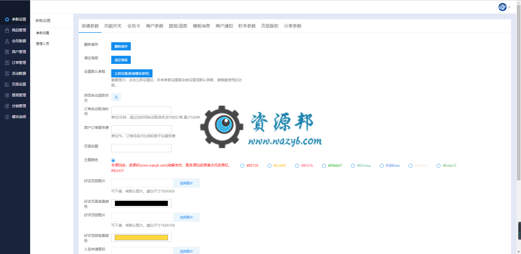Click the 删除缓存 button
Screen dimensions: 521x254
[121, 46]
